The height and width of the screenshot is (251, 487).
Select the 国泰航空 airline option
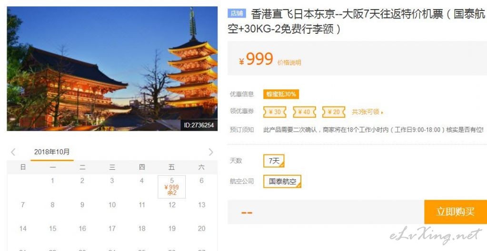point(282,182)
